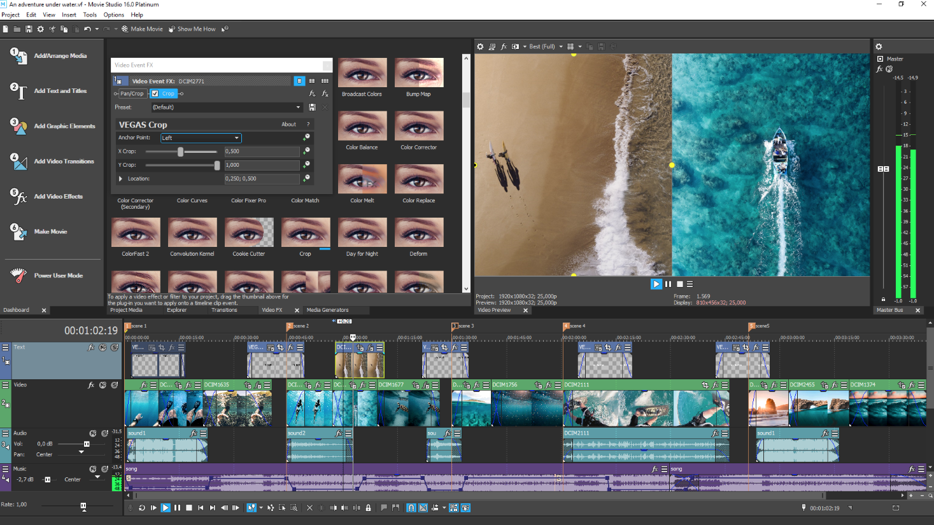Click the About link in VEGAS Crop

[288, 125]
